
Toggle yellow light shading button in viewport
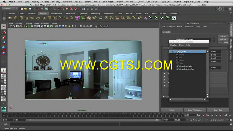pos(69,26)
